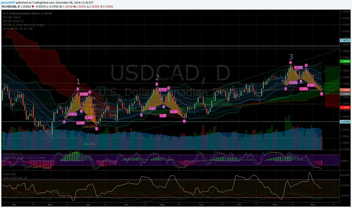Click the Oct label on time axis
This screenshot has height=208, width=352.
(239, 205)
